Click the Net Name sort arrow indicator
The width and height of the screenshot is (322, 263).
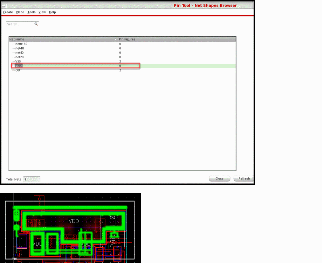[x=115, y=39]
